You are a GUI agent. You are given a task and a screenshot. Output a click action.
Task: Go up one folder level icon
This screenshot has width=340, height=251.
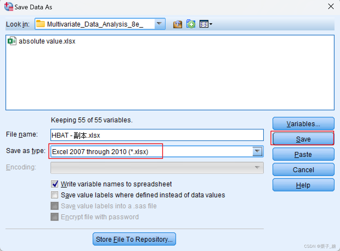pyautogui.click(x=178, y=24)
